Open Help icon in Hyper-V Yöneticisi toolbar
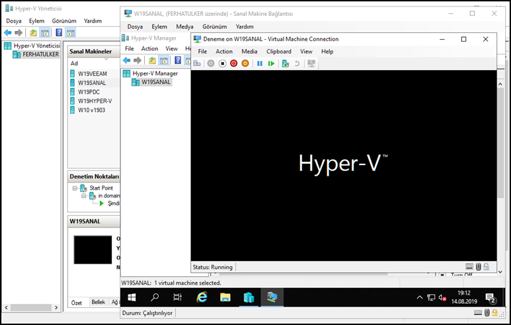The width and height of the screenshot is (511, 325). click(59, 32)
